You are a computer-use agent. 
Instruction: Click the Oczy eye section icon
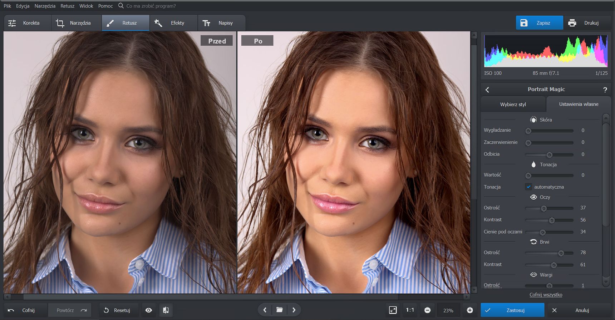pyautogui.click(x=533, y=197)
